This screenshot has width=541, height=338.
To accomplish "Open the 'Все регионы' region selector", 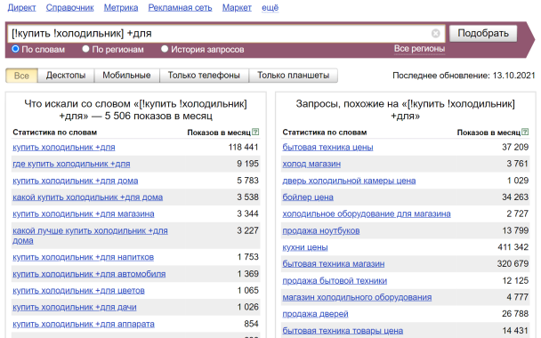I will pyautogui.click(x=419, y=49).
